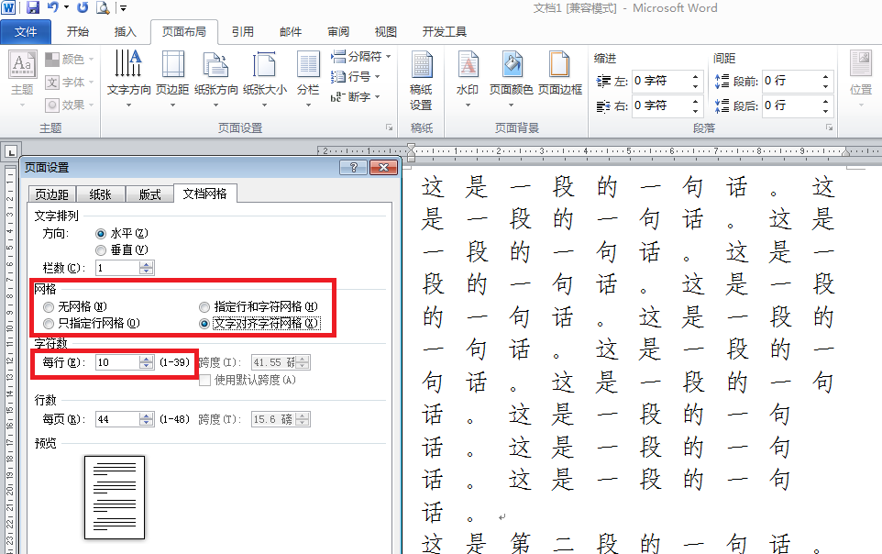The width and height of the screenshot is (882, 554).
Task: Click the help question mark in Page Setup dialog
Action: point(354,167)
